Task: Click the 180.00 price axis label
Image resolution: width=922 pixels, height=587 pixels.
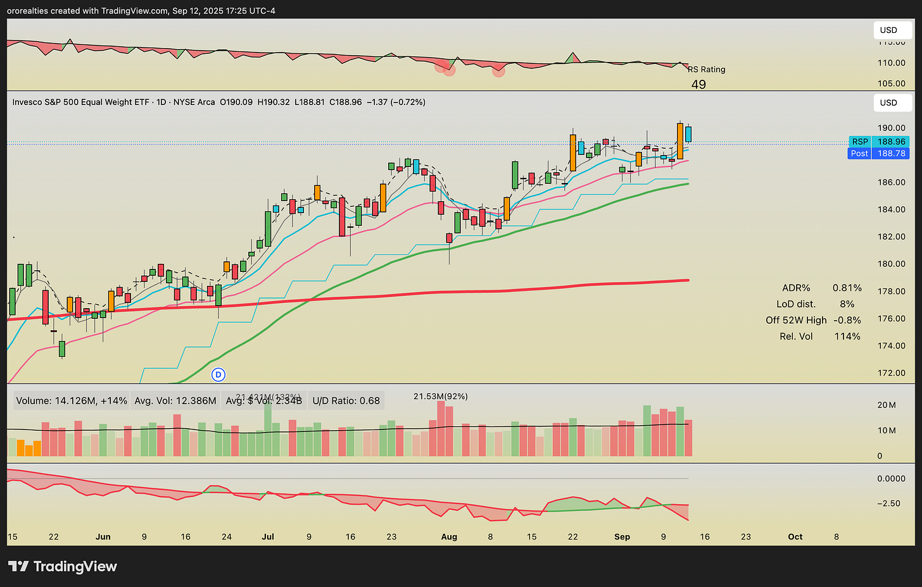Action: pos(891,264)
